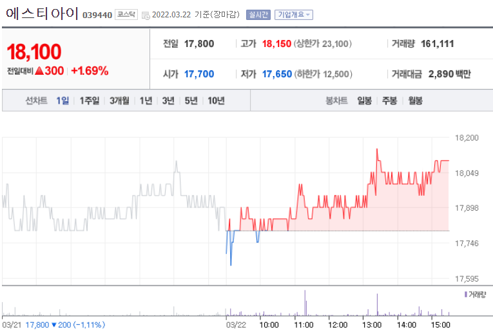The width and height of the screenshot is (493, 335).
Task: Click the 03/22 date axis label
Action: point(236,325)
